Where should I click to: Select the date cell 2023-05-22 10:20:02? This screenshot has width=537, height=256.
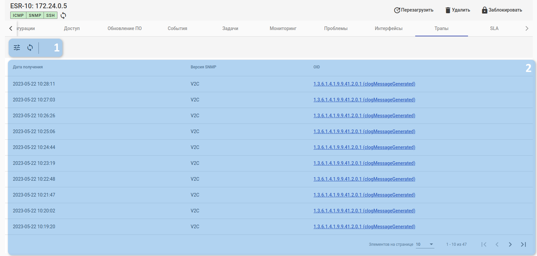click(x=34, y=211)
